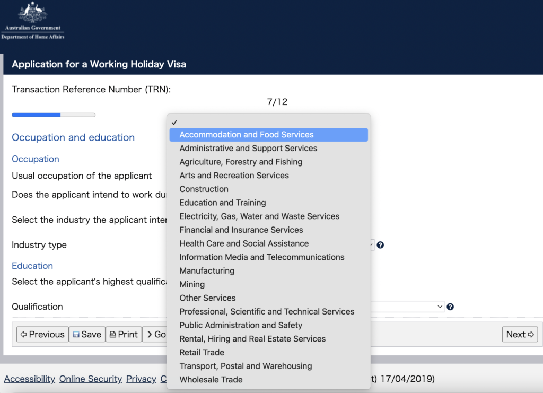Choose Health Care and Social Assistance
This screenshot has width=543, height=393.
pyautogui.click(x=244, y=243)
